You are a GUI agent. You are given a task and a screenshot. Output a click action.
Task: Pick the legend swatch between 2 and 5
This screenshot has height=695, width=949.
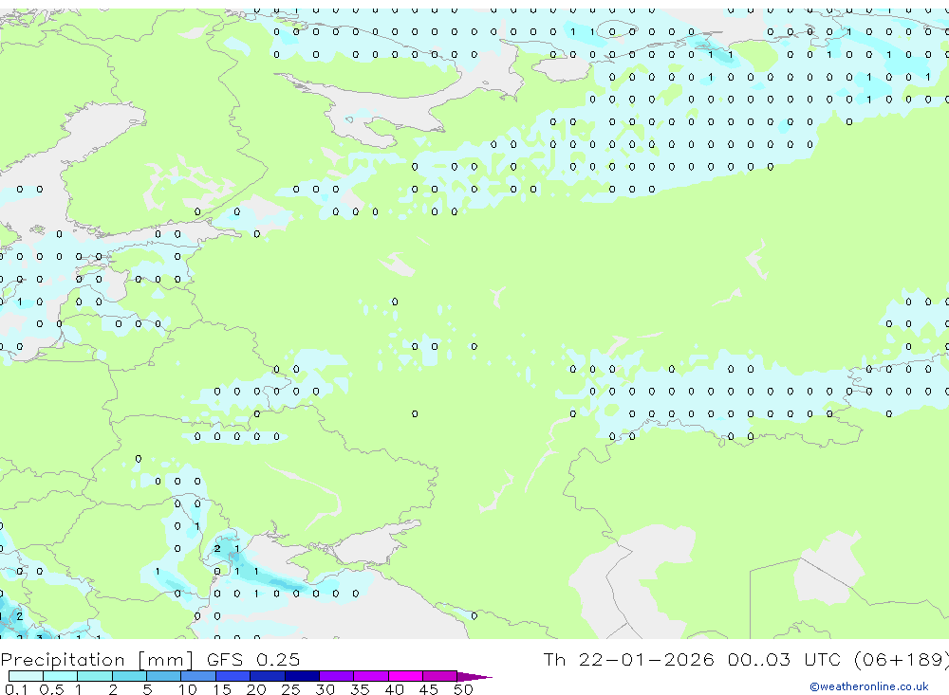(129, 676)
